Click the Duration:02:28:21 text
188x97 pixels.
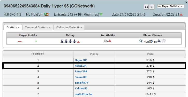coord(166,15)
